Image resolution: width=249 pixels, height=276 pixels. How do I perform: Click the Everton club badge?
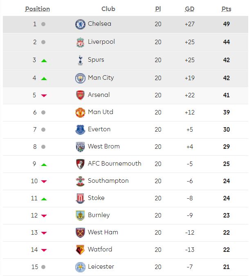[80, 130]
